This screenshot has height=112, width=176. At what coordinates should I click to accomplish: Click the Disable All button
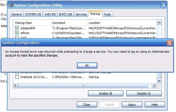(144, 93)
